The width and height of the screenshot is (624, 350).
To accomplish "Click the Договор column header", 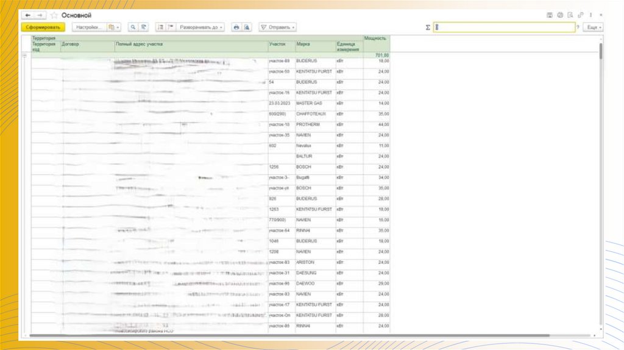I will point(88,46).
